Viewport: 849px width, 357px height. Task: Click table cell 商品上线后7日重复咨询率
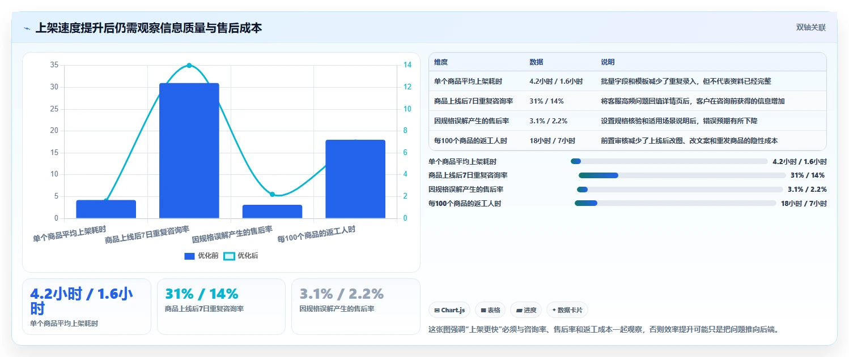coord(473,101)
